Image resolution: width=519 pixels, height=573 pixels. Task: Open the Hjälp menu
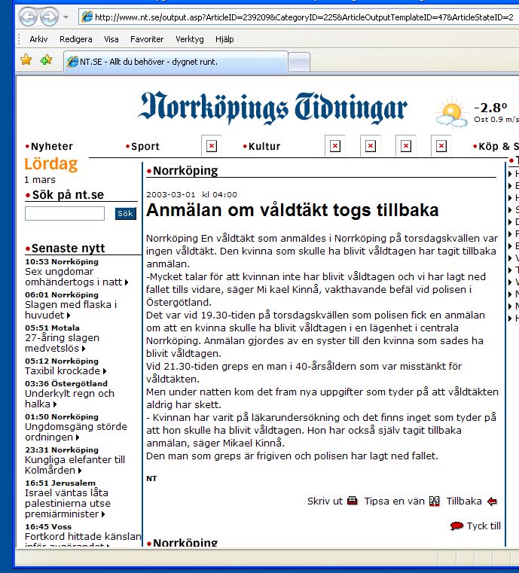pyautogui.click(x=224, y=39)
